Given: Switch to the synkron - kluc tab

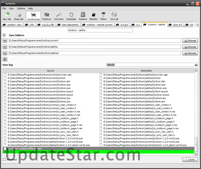Looking at the screenshot, I should tap(12, 25).
